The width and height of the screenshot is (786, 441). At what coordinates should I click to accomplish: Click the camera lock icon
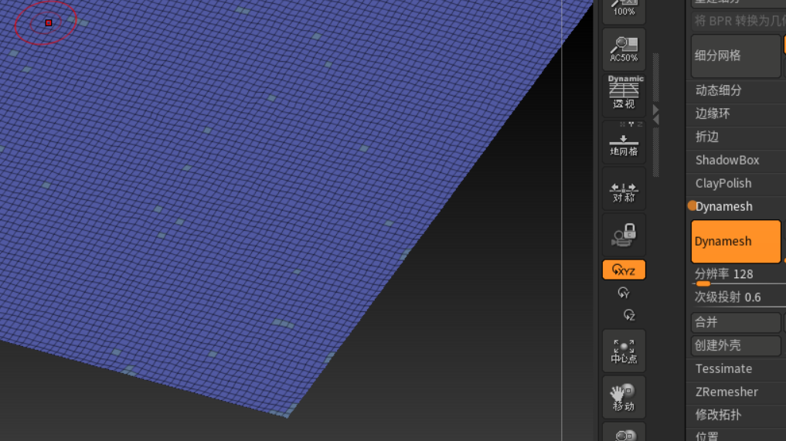[624, 236]
